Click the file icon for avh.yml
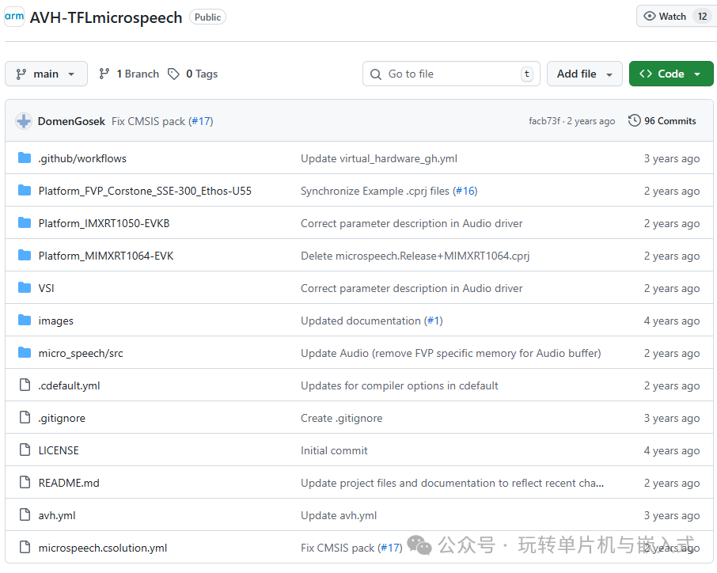 tap(25, 515)
